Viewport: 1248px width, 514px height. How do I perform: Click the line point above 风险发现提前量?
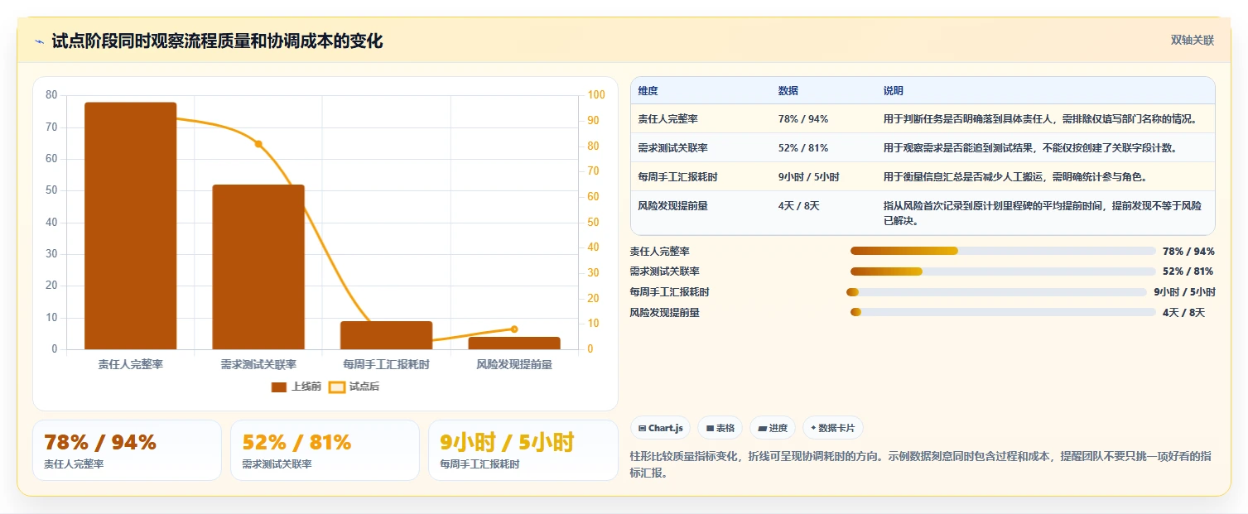pos(514,329)
